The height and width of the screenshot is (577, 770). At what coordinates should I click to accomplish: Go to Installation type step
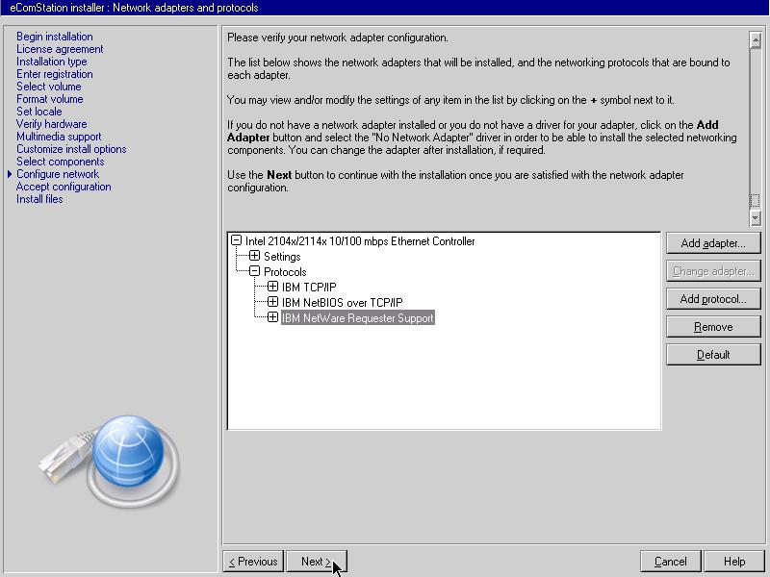[x=52, y=62]
